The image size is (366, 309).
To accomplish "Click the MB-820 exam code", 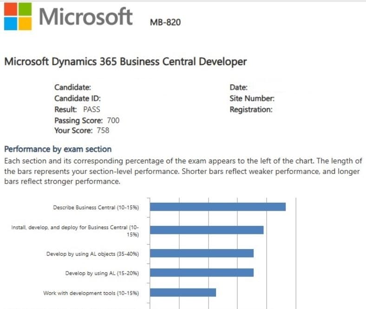I will [165, 22].
